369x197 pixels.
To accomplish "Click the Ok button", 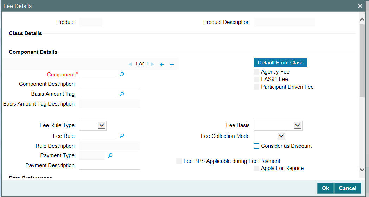I will [325, 188].
